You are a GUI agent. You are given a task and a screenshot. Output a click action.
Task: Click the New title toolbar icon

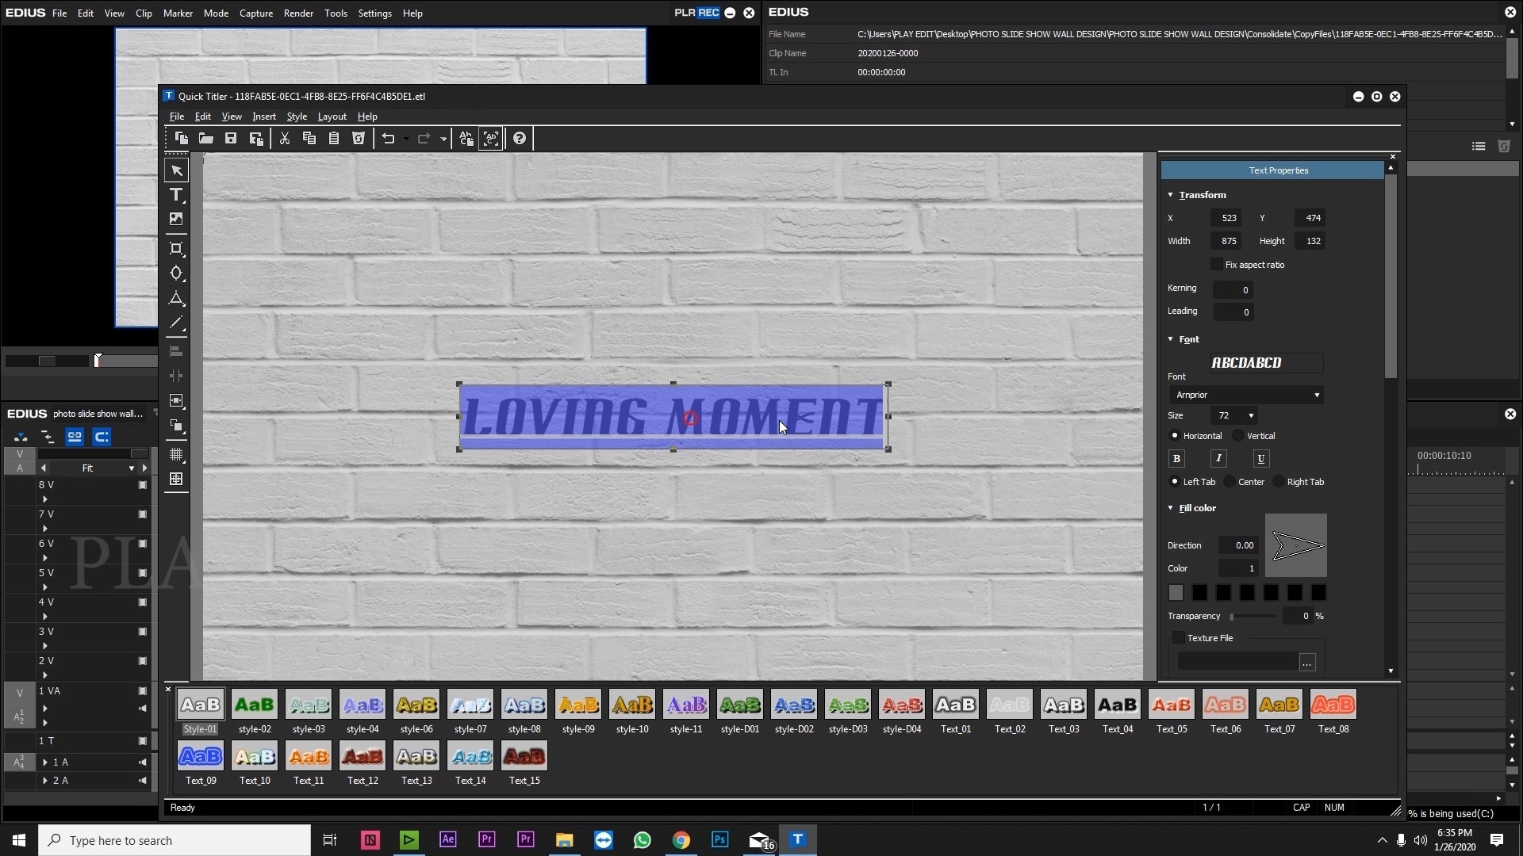pyautogui.click(x=181, y=139)
